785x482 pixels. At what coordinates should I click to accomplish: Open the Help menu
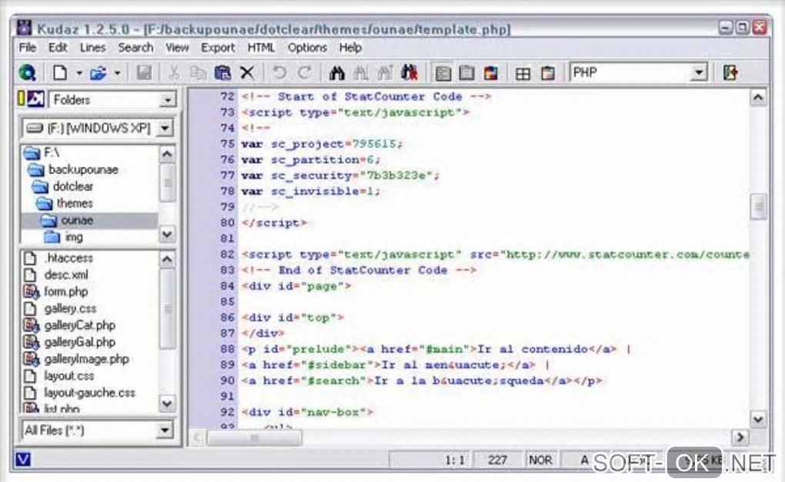(350, 48)
